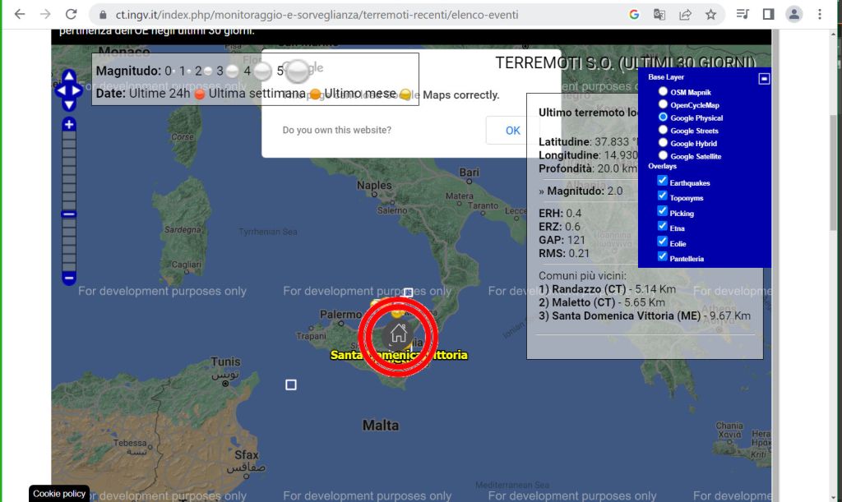Pan the map down with arrow
The width and height of the screenshot is (842, 502).
pos(69,104)
